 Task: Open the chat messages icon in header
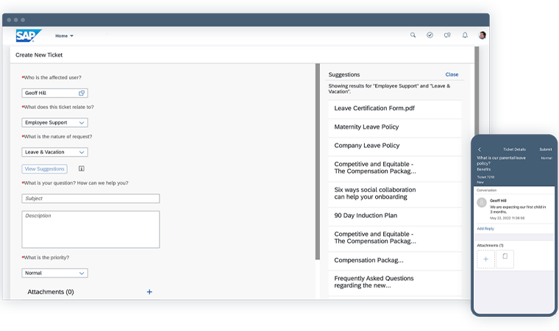click(x=447, y=35)
